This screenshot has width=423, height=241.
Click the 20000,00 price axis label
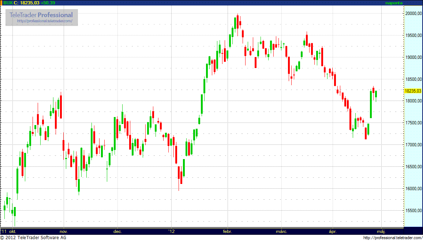click(413, 14)
